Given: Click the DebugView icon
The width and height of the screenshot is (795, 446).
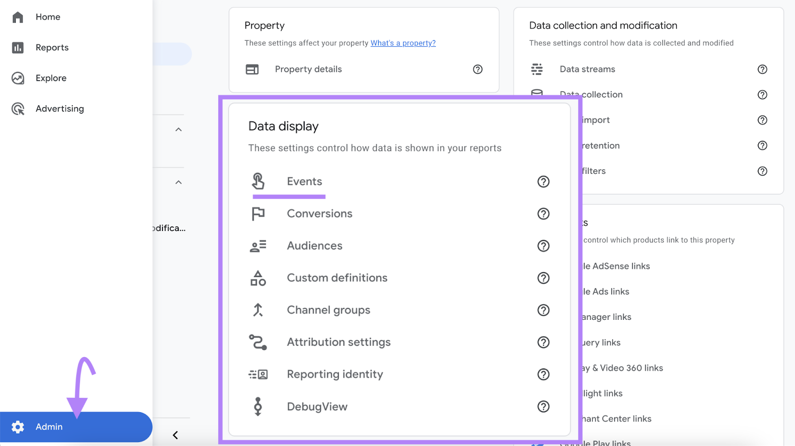Looking at the screenshot, I should 258,406.
